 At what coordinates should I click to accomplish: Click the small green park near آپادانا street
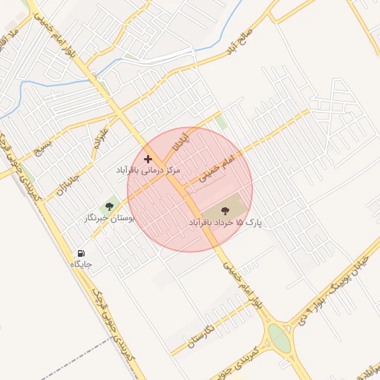click(x=221, y=122)
